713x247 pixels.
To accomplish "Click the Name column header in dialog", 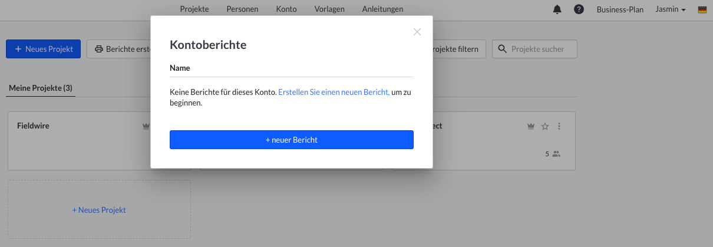I will (x=180, y=68).
